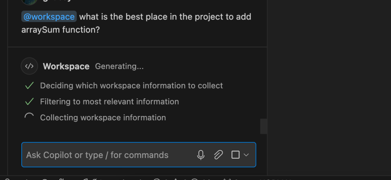Click the Generating... status text
Image resolution: width=391 pixels, height=180 pixels.
(x=119, y=67)
